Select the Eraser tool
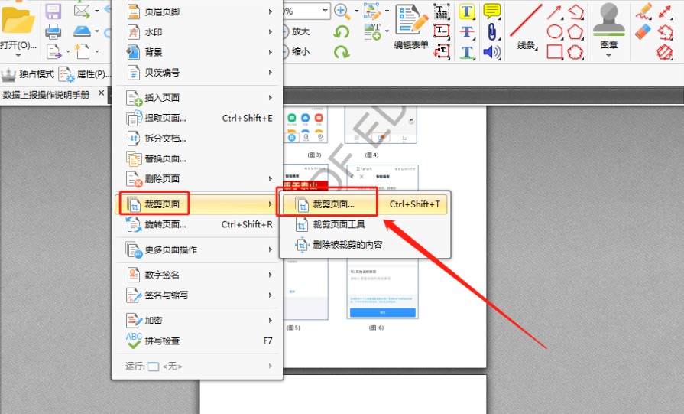Viewport: 684px width, 414px height. 643,31
